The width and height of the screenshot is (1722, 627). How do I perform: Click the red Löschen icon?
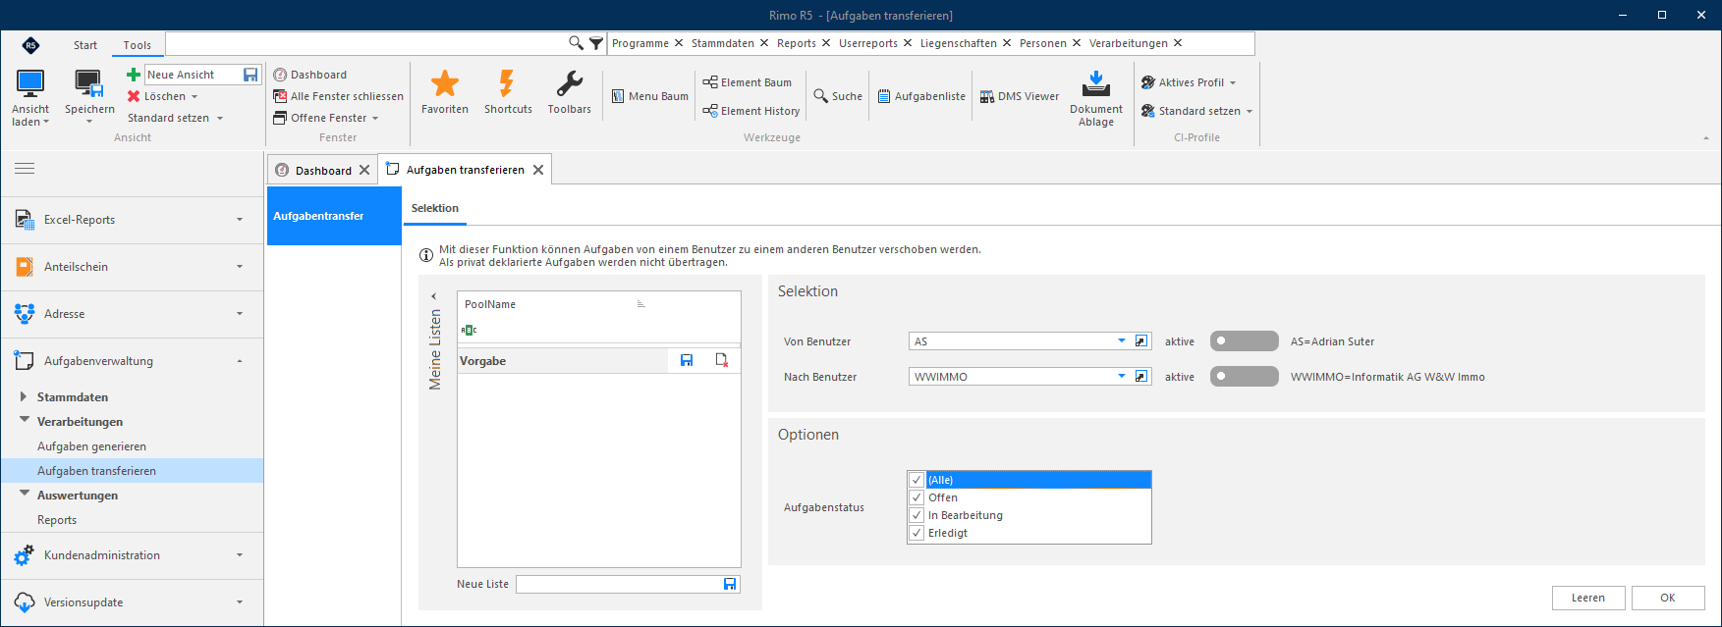(x=134, y=96)
